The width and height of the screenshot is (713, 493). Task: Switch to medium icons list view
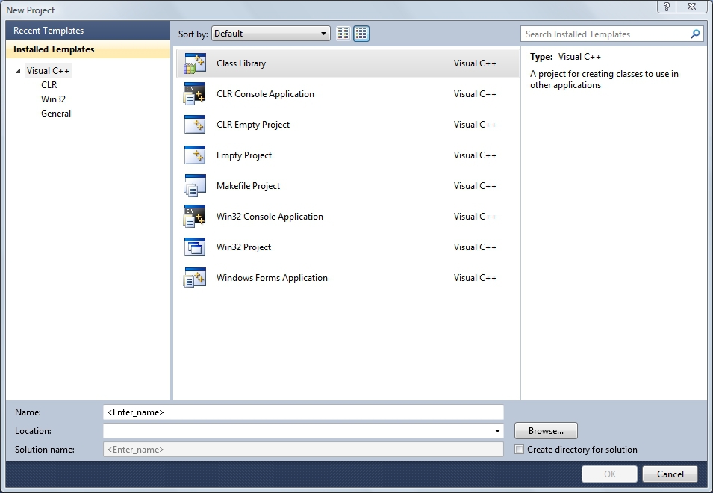pyautogui.click(x=361, y=34)
